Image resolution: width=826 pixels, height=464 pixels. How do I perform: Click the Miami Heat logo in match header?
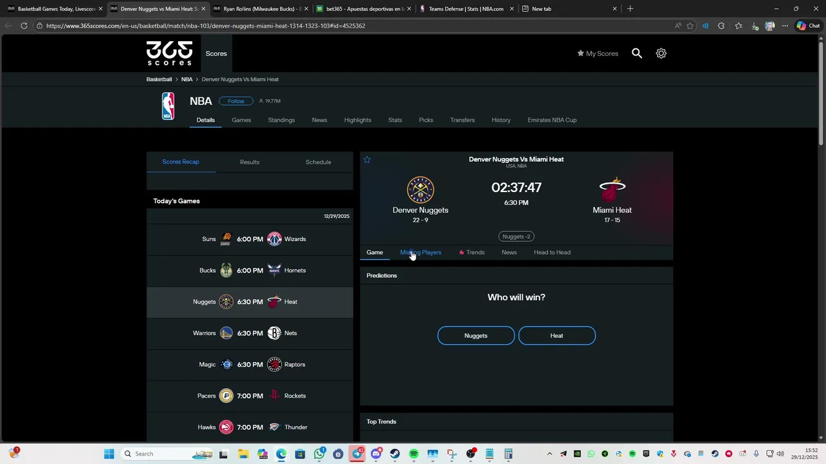tap(612, 189)
